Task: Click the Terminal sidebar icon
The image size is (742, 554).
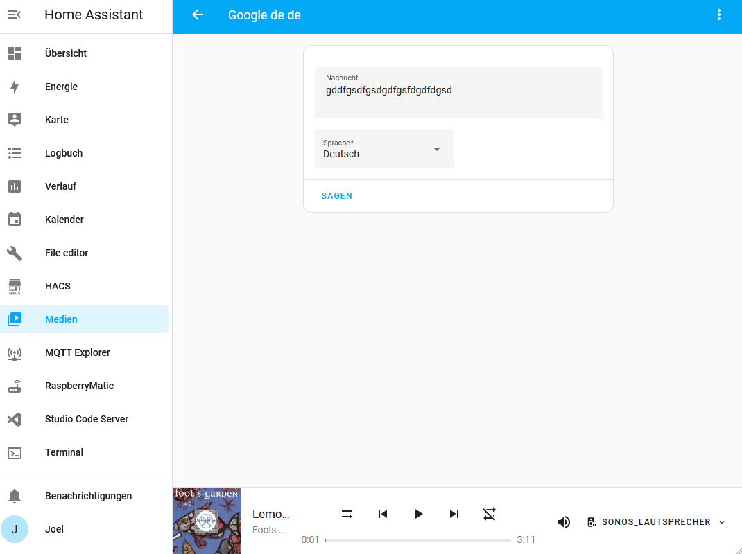Action: point(15,453)
